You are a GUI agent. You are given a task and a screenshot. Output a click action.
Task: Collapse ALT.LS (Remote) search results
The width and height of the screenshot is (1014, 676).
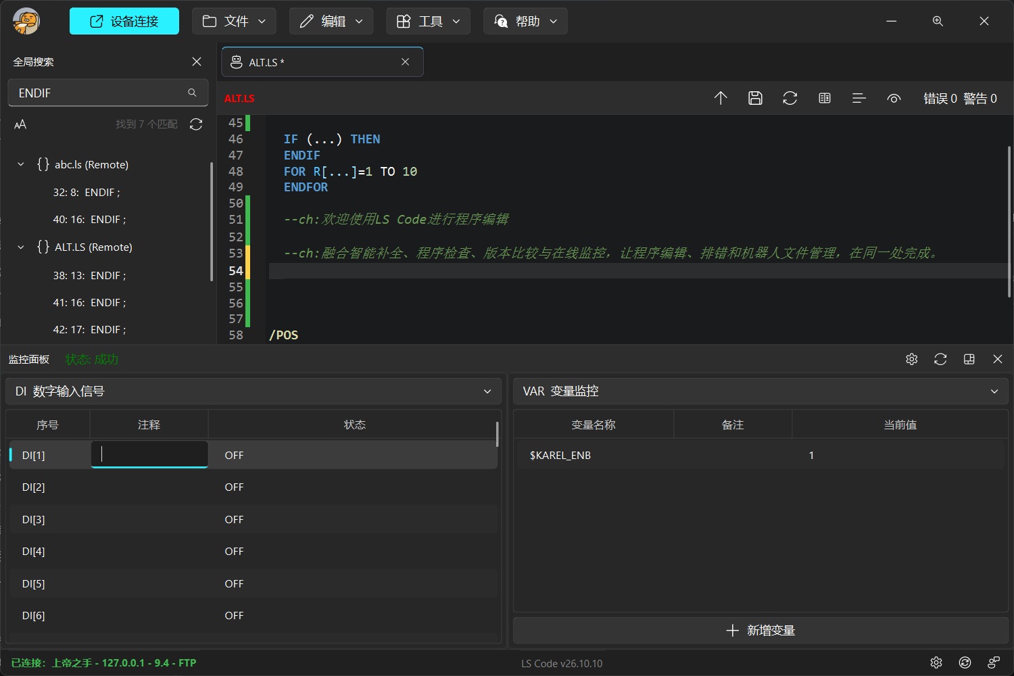pos(21,247)
